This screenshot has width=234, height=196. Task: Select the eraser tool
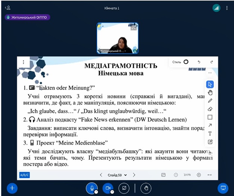(x=210, y=109)
